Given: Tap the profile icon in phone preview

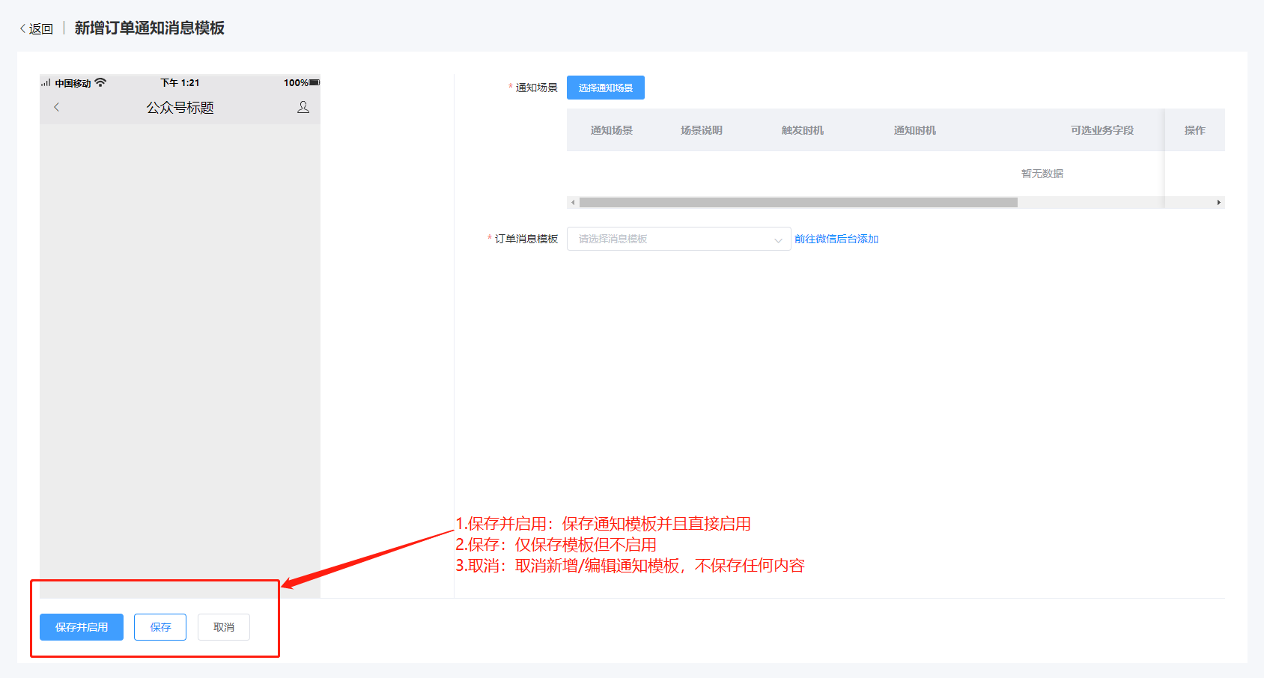Looking at the screenshot, I should pyautogui.click(x=303, y=107).
